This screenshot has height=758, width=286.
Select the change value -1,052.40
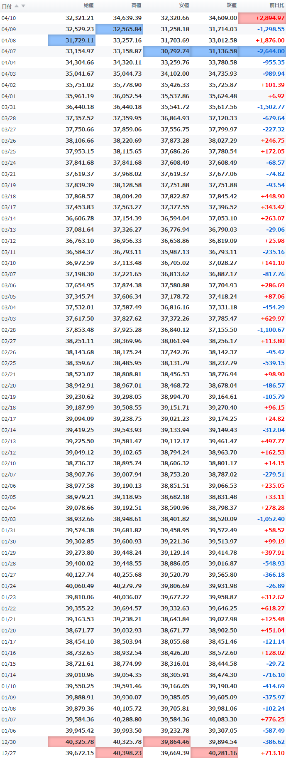point(271,519)
